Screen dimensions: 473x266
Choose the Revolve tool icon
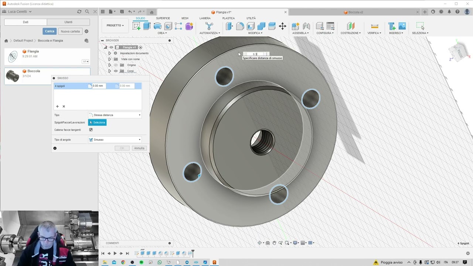[x=157, y=26]
